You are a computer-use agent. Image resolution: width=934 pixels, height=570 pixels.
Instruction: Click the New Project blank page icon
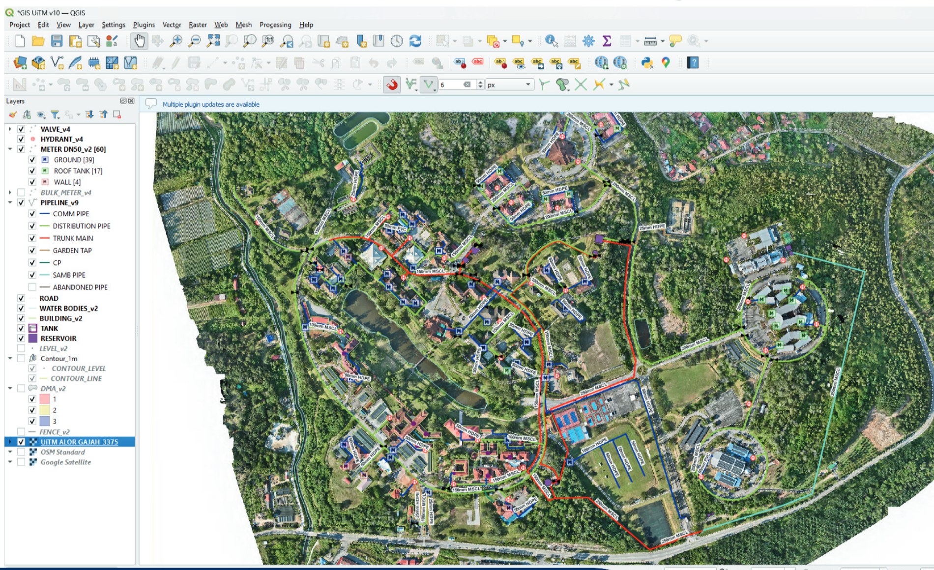20,41
